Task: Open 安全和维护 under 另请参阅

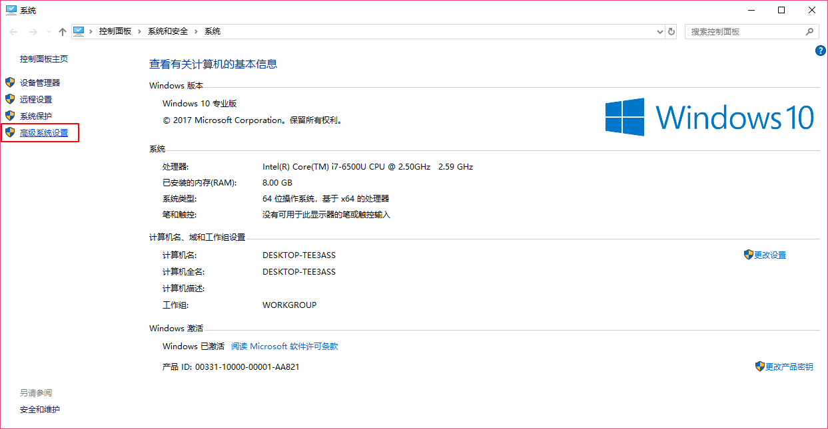Action: (40, 410)
